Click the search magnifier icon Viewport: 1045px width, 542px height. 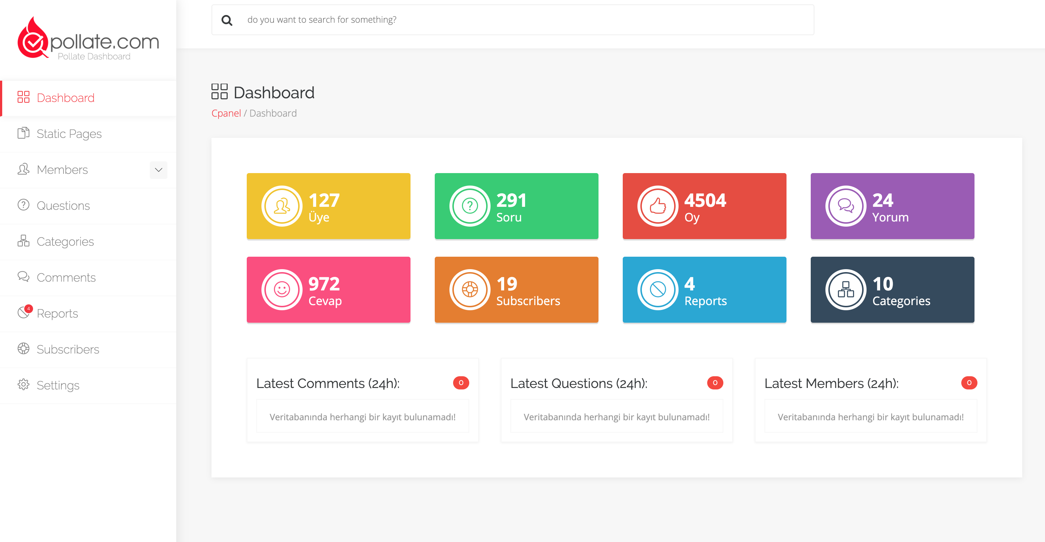tap(227, 19)
